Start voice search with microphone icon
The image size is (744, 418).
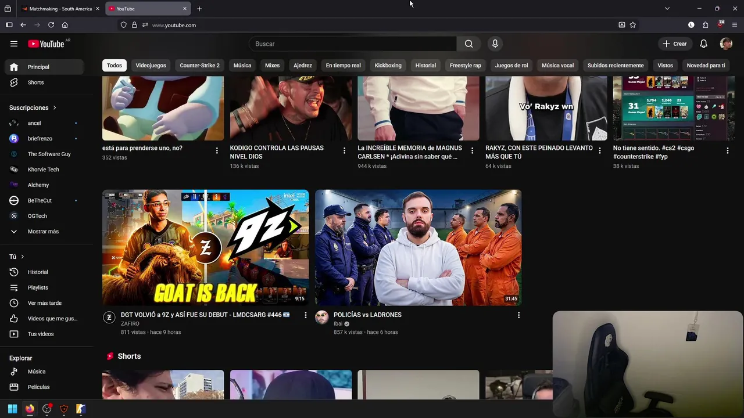coord(495,44)
